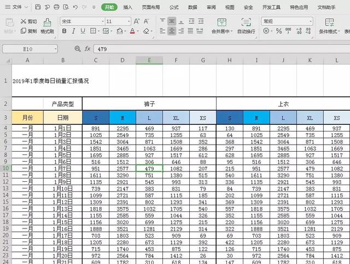Click the cell borders icon
This screenshot has width=350, height=264.
point(93,31)
